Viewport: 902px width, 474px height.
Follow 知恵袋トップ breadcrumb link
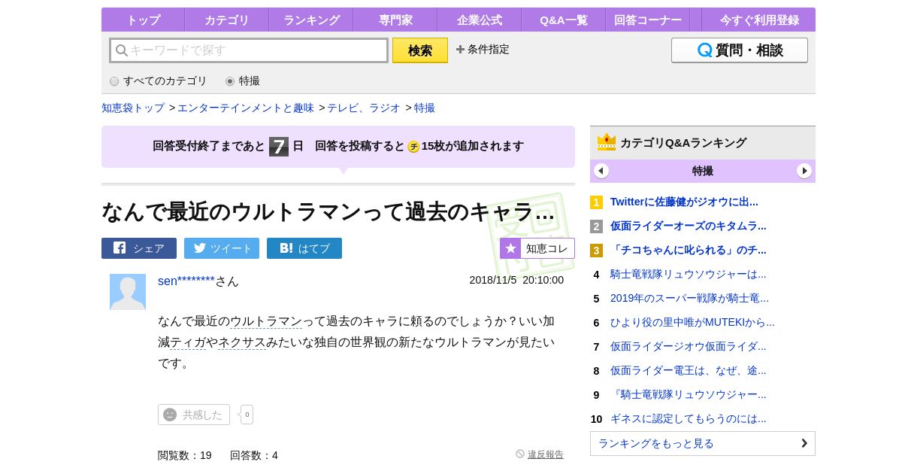pos(133,108)
